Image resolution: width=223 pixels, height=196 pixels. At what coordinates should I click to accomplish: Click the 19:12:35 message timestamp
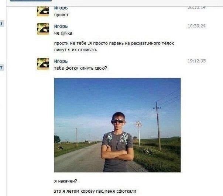tap(196, 61)
